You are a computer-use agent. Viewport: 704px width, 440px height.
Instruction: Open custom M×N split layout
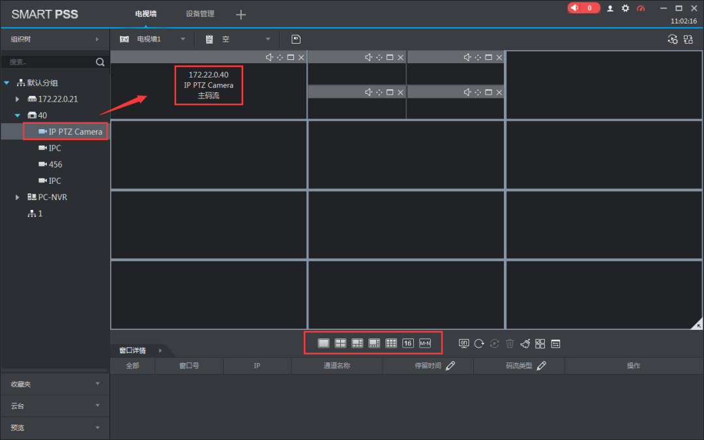[x=425, y=344]
